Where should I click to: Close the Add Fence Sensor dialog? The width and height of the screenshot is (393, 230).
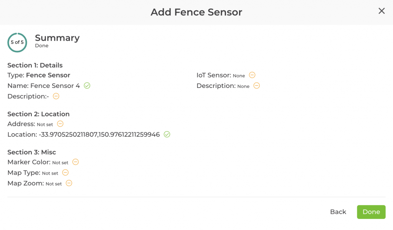coord(381,11)
